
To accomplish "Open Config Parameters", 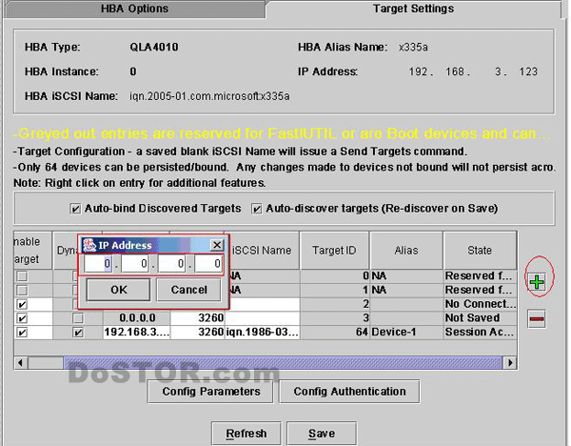I will pyautogui.click(x=210, y=392).
